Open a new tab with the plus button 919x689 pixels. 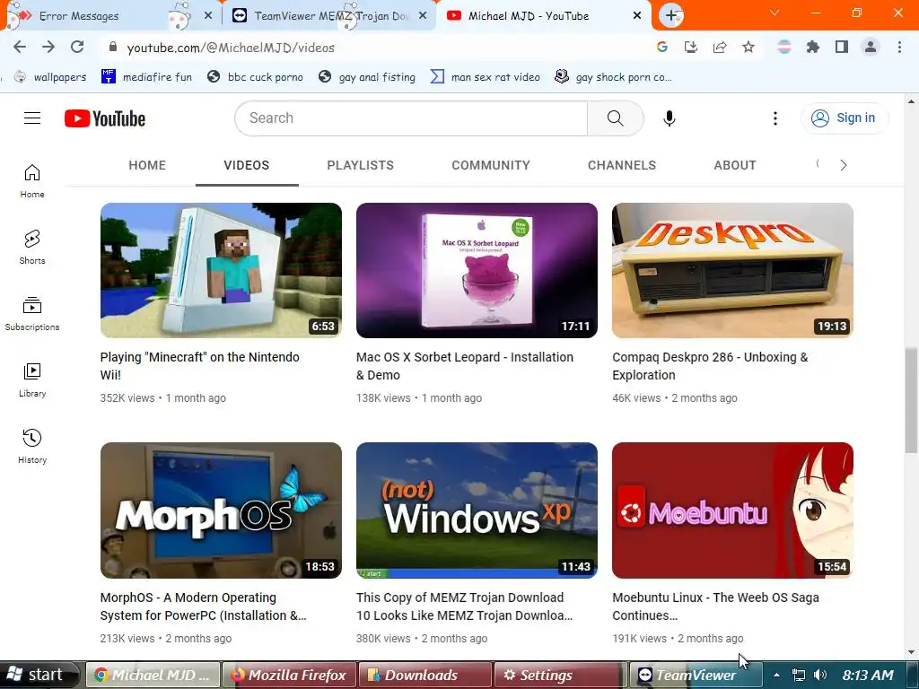coord(671,16)
